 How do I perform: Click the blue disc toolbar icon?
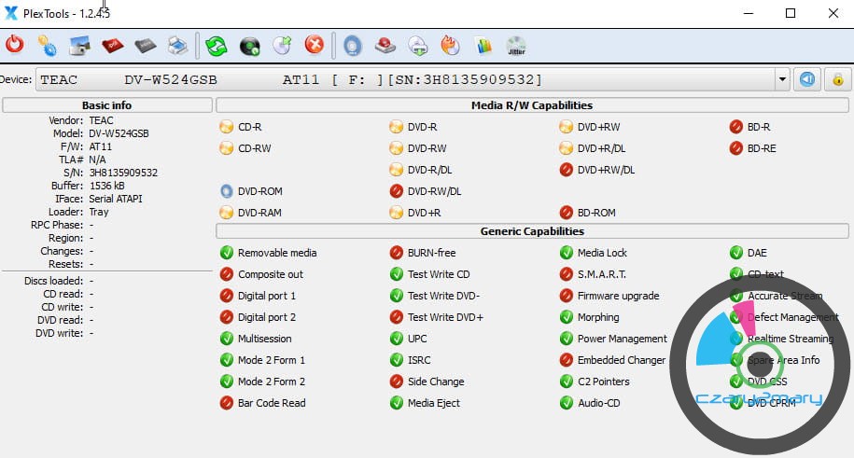point(353,45)
